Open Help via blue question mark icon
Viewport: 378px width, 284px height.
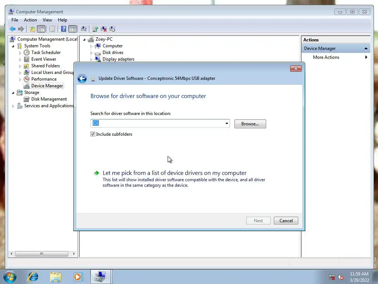(63, 29)
